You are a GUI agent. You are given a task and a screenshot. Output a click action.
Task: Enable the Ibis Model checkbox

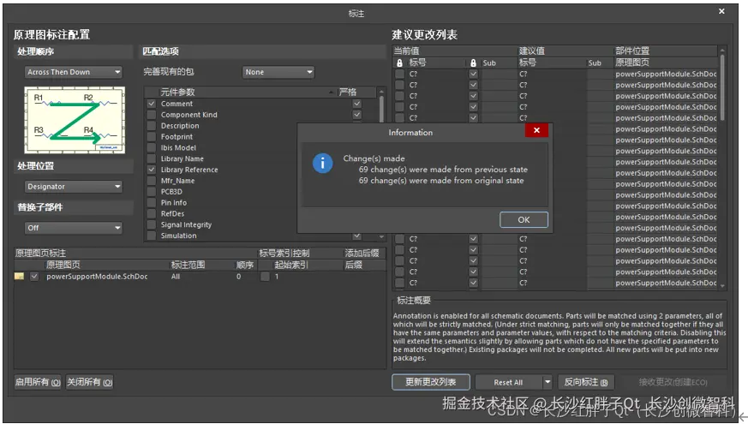click(x=152, y=147)
